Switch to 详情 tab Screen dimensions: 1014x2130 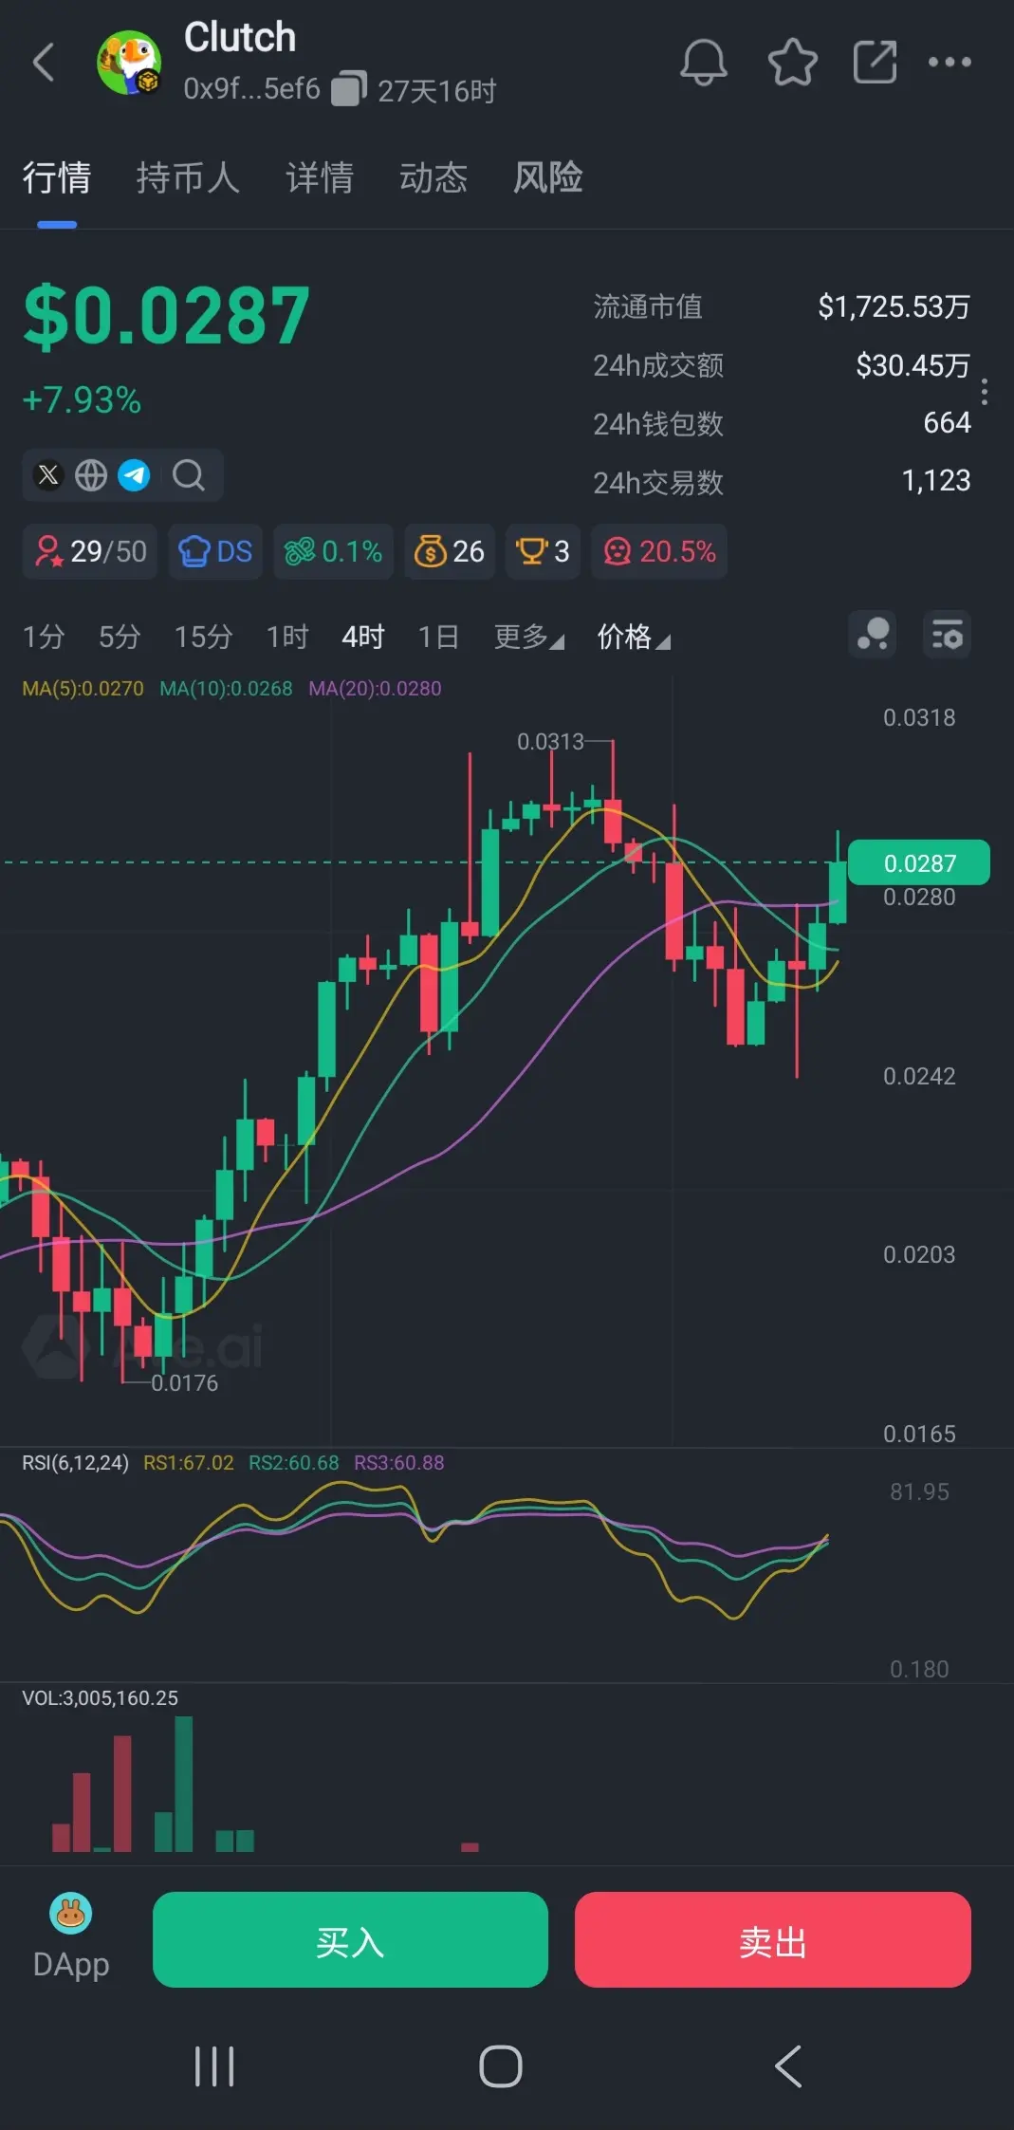coord(320,177)
